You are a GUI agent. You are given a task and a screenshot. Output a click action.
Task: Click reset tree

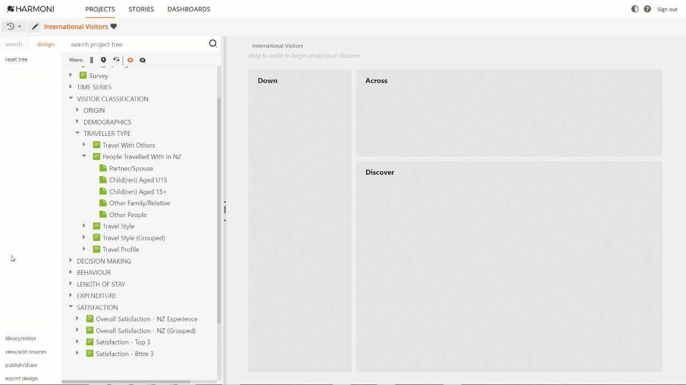(x=17, y=59)
